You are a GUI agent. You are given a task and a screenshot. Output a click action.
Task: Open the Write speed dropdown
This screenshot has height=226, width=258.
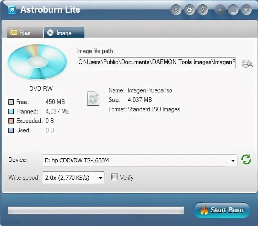point(73,178)
